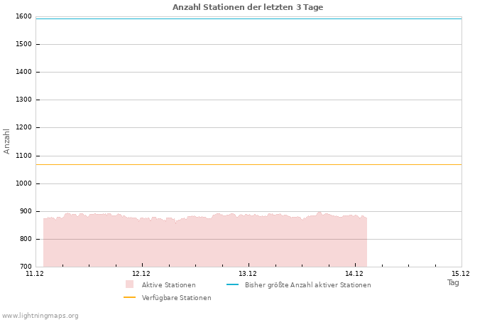Open the www.lightningmaps.org watermark link
The image size is (497, 320).
pyautogui.click(x=40, y=316)
